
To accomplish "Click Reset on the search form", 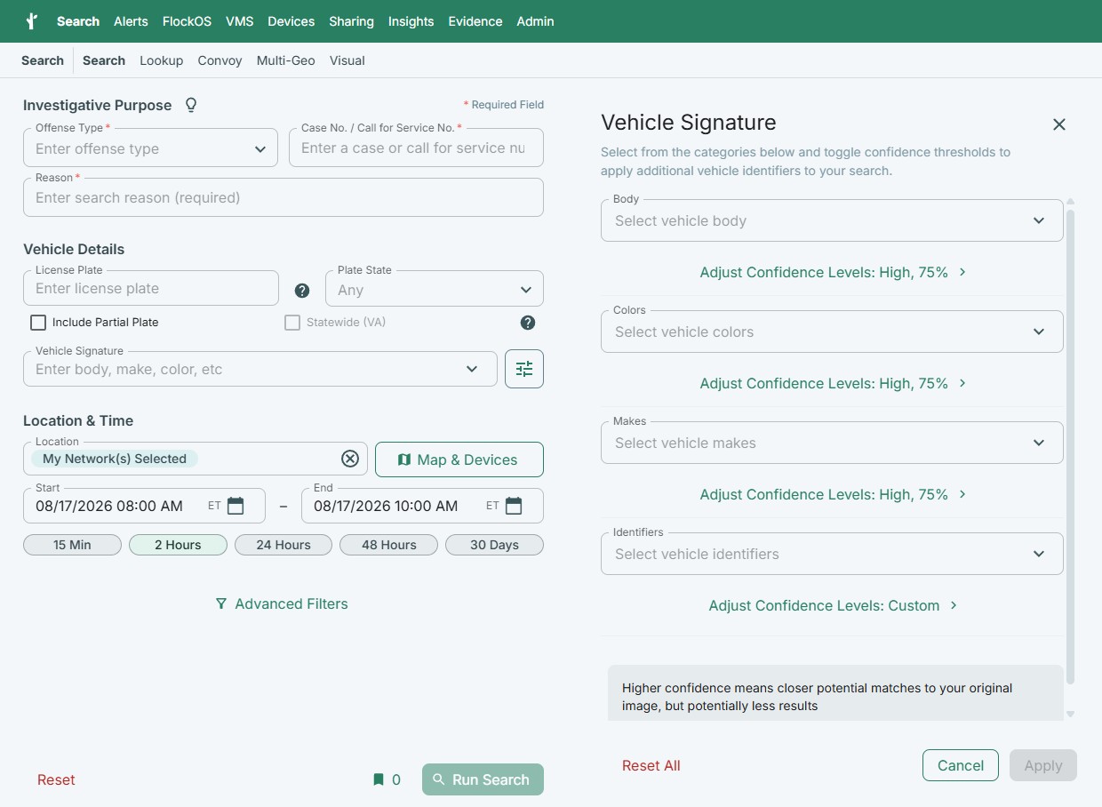I will click(x=56, y=779).
